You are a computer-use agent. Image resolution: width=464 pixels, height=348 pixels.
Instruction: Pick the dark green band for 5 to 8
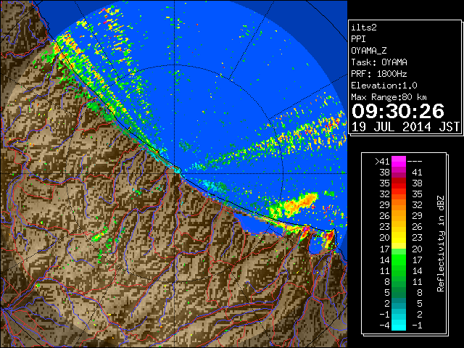(x=399, y=292)
